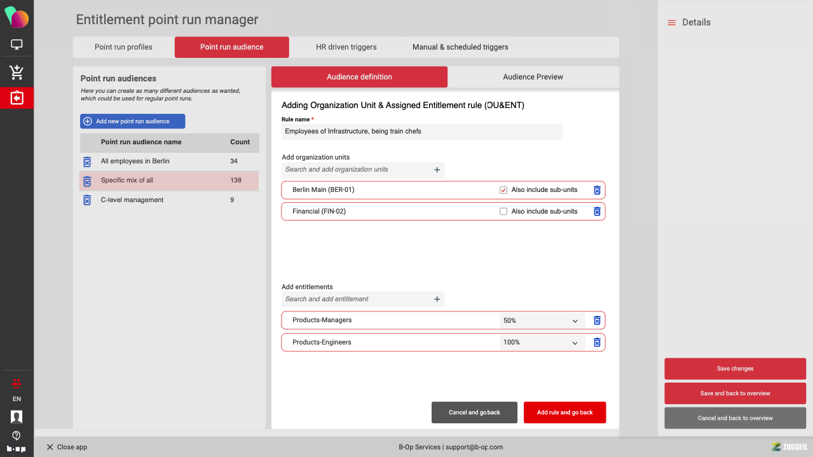Screen dimensions: 813x457
Task: Open the monitor icon in left sidebar
Action: click(x=17, y=44)
